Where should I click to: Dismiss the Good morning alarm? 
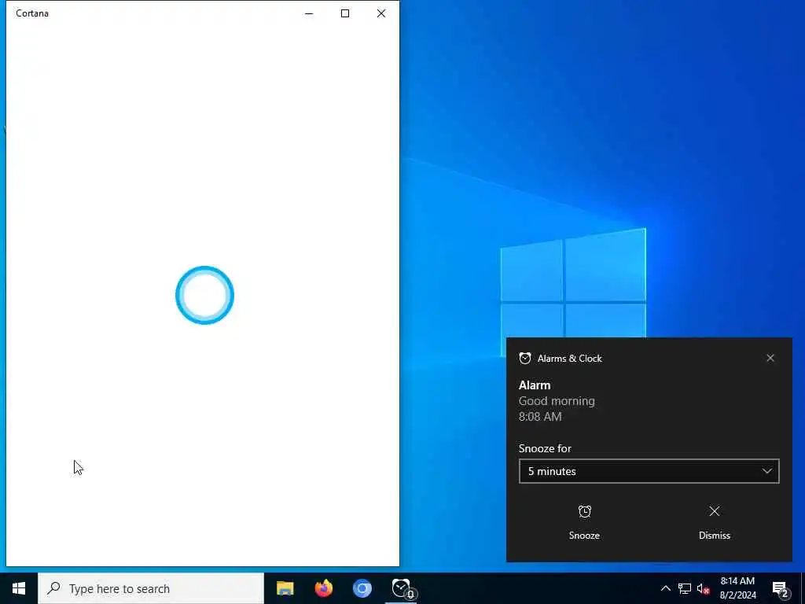click(x=714, y=522)
